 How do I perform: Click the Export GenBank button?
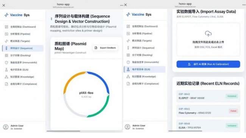pos(105,48)
